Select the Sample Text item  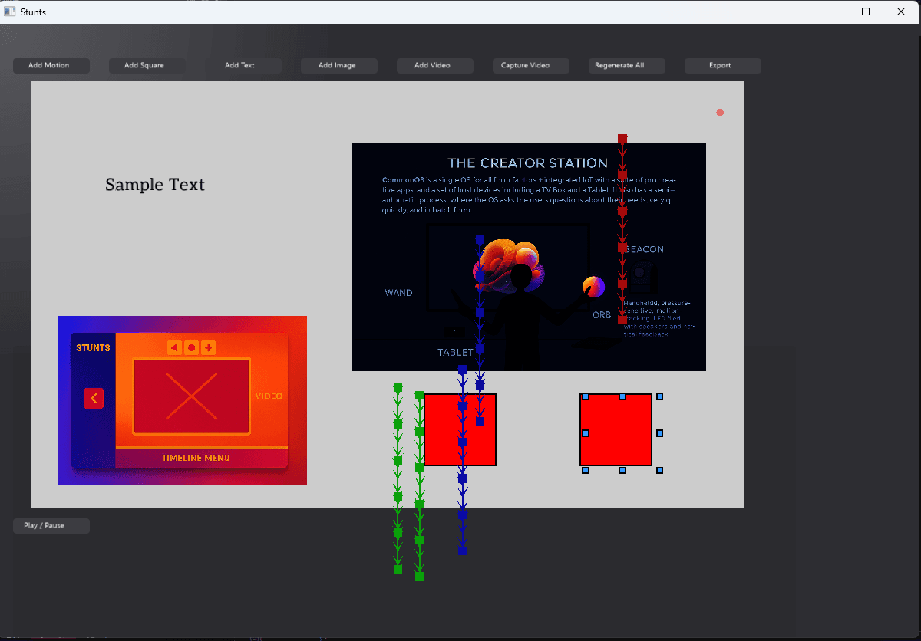point(155,185)
